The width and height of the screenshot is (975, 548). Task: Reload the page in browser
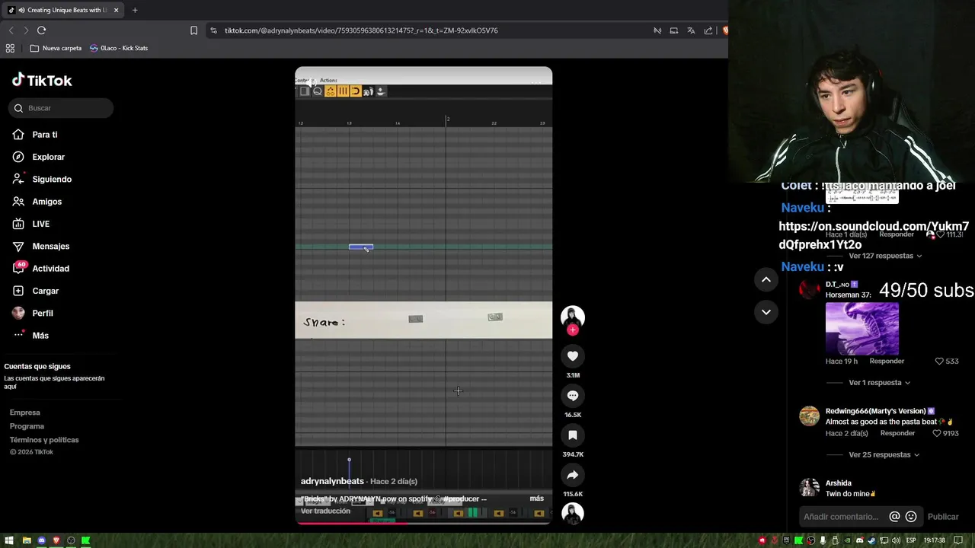[x=41, y=30]
